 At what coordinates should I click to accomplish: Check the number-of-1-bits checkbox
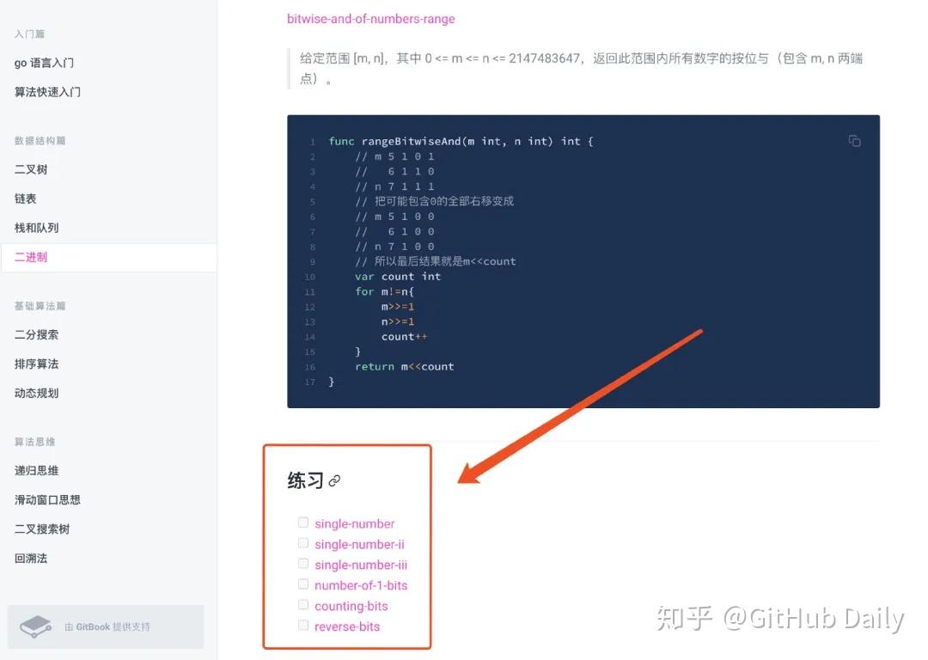(x=303, y=584)
